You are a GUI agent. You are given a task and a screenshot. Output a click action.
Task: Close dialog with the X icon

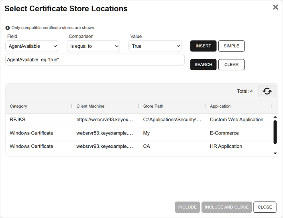click(x=275, y=7)
